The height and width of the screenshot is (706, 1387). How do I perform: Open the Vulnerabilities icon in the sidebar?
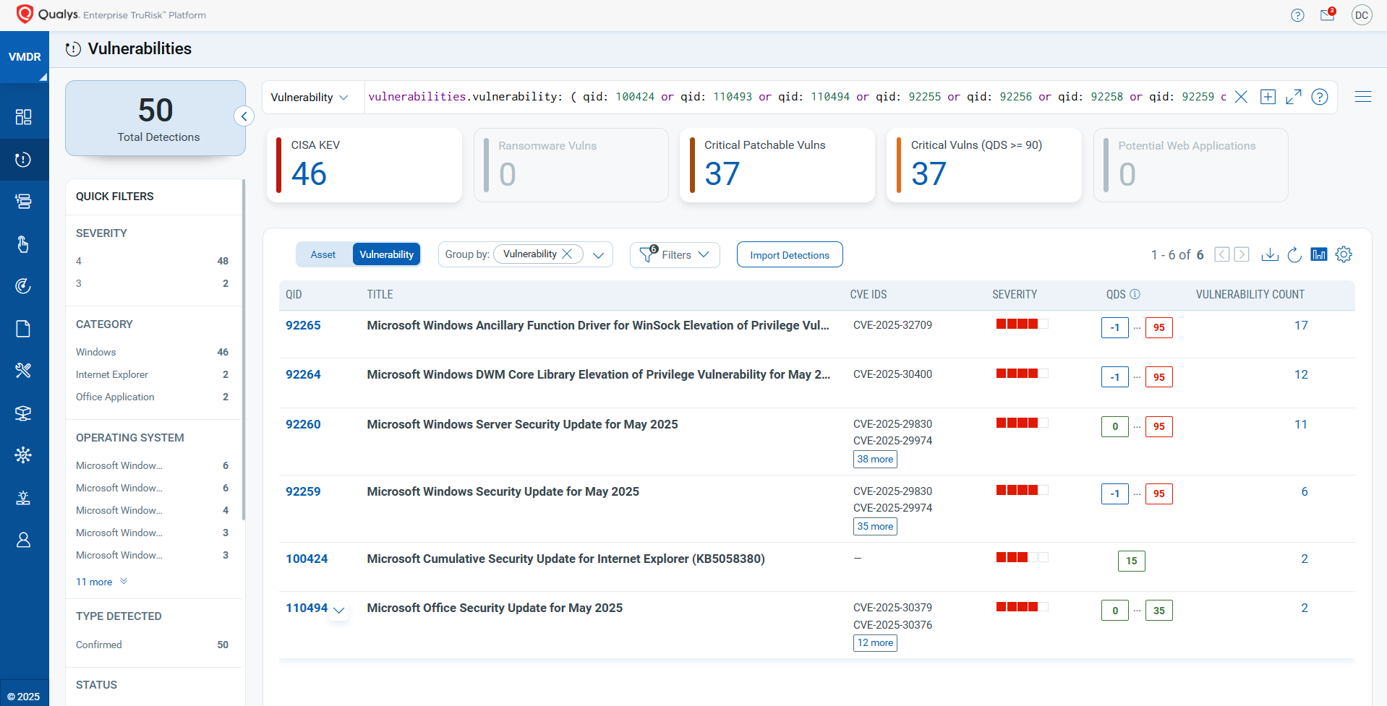click(x=23, y=160)
